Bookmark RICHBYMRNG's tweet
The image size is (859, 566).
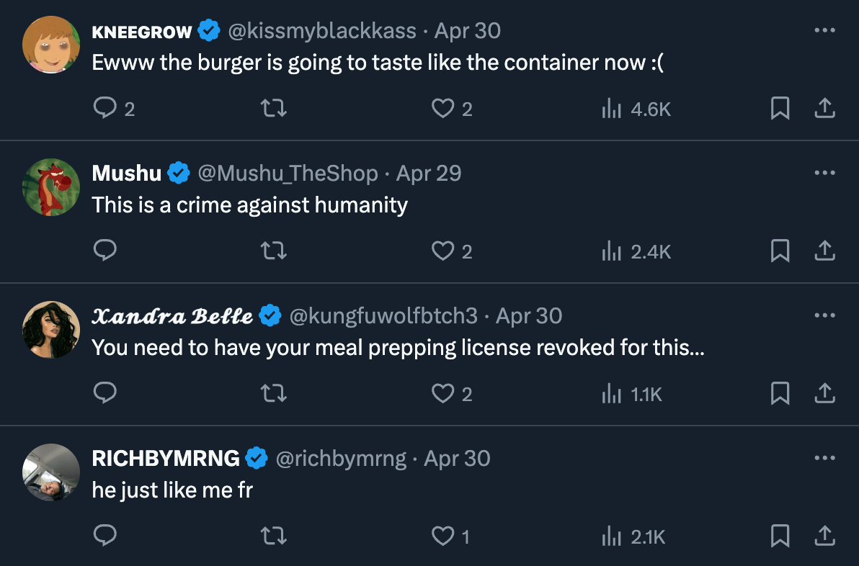click(x=780, y=536)
